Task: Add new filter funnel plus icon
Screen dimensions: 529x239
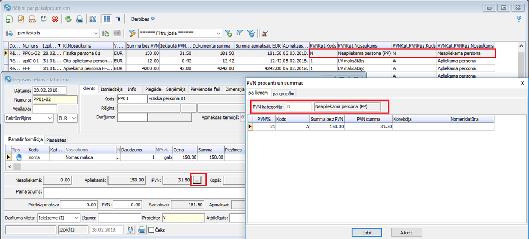Action: (229, 33)
